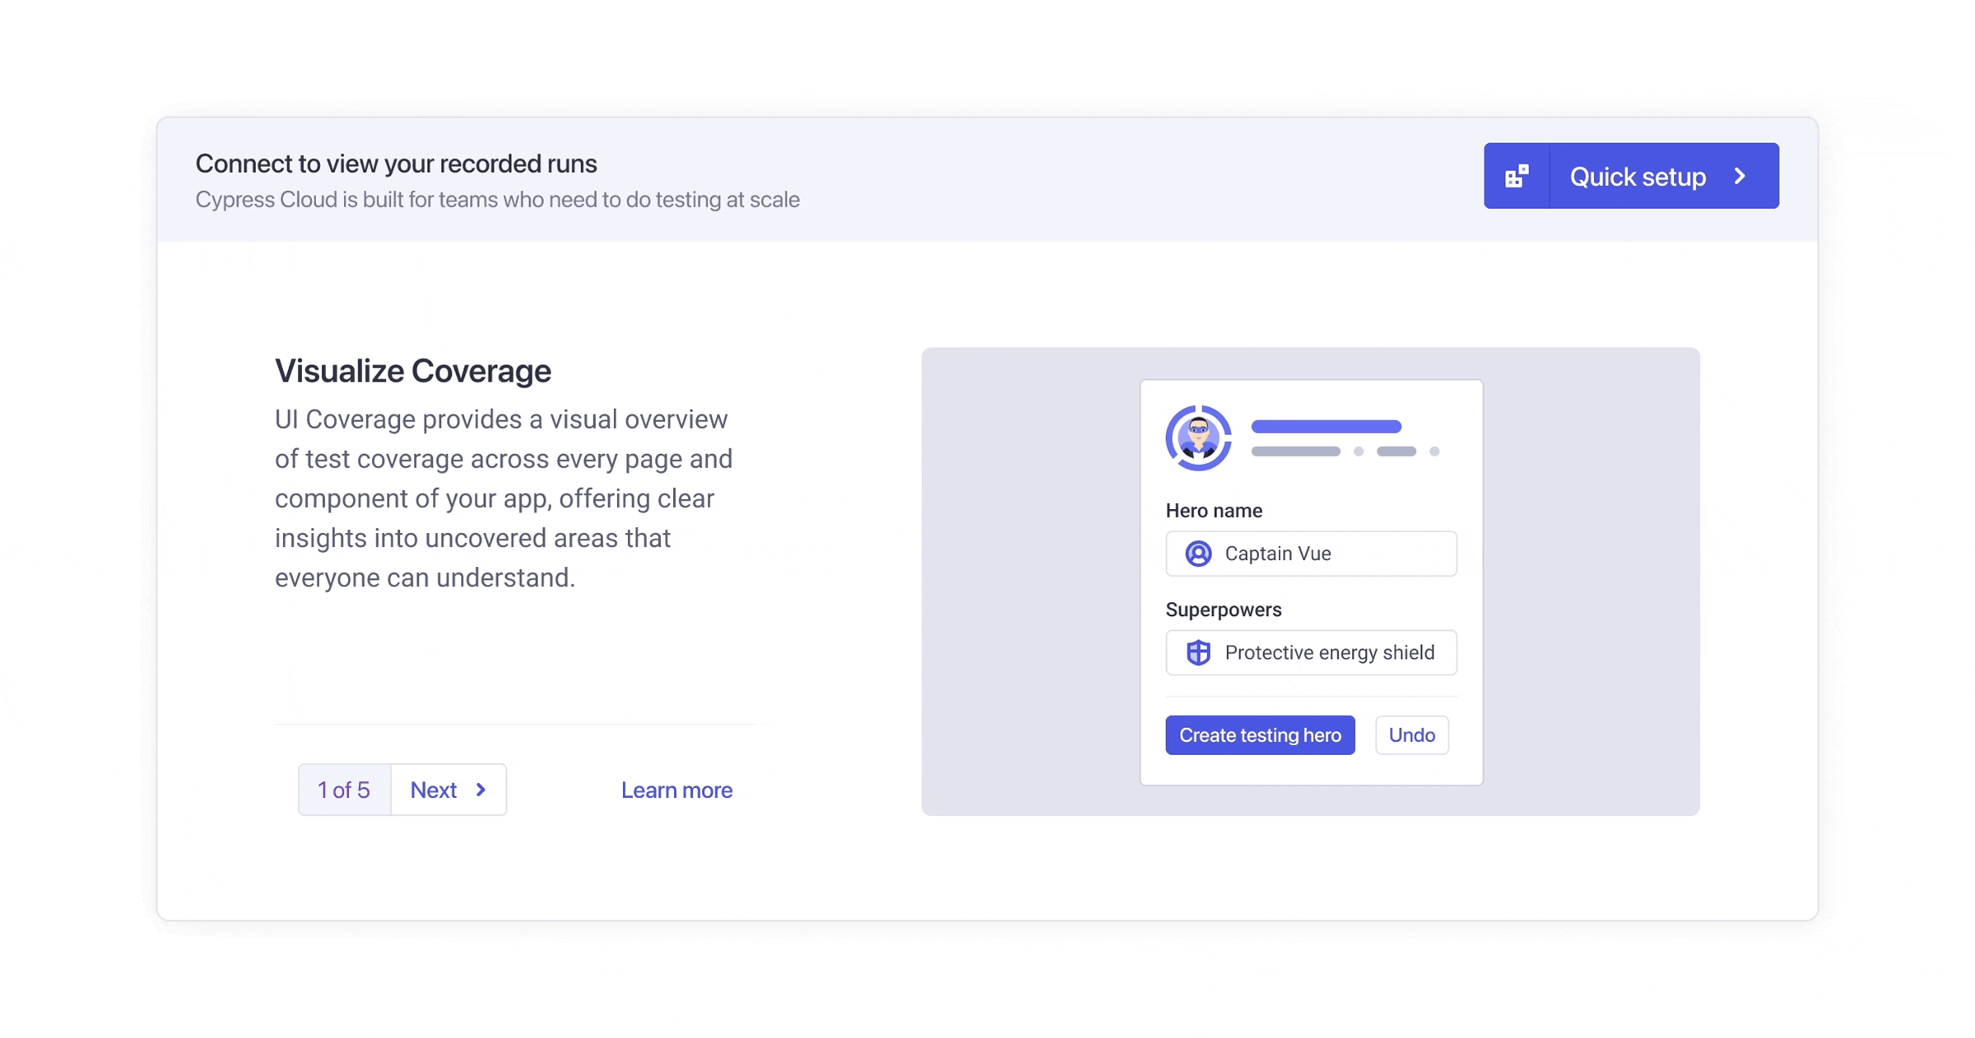The width and height of the screenshot is (1975, 1038).
Task: Click the Superpowers label
Action: [x=1223, y=609]
